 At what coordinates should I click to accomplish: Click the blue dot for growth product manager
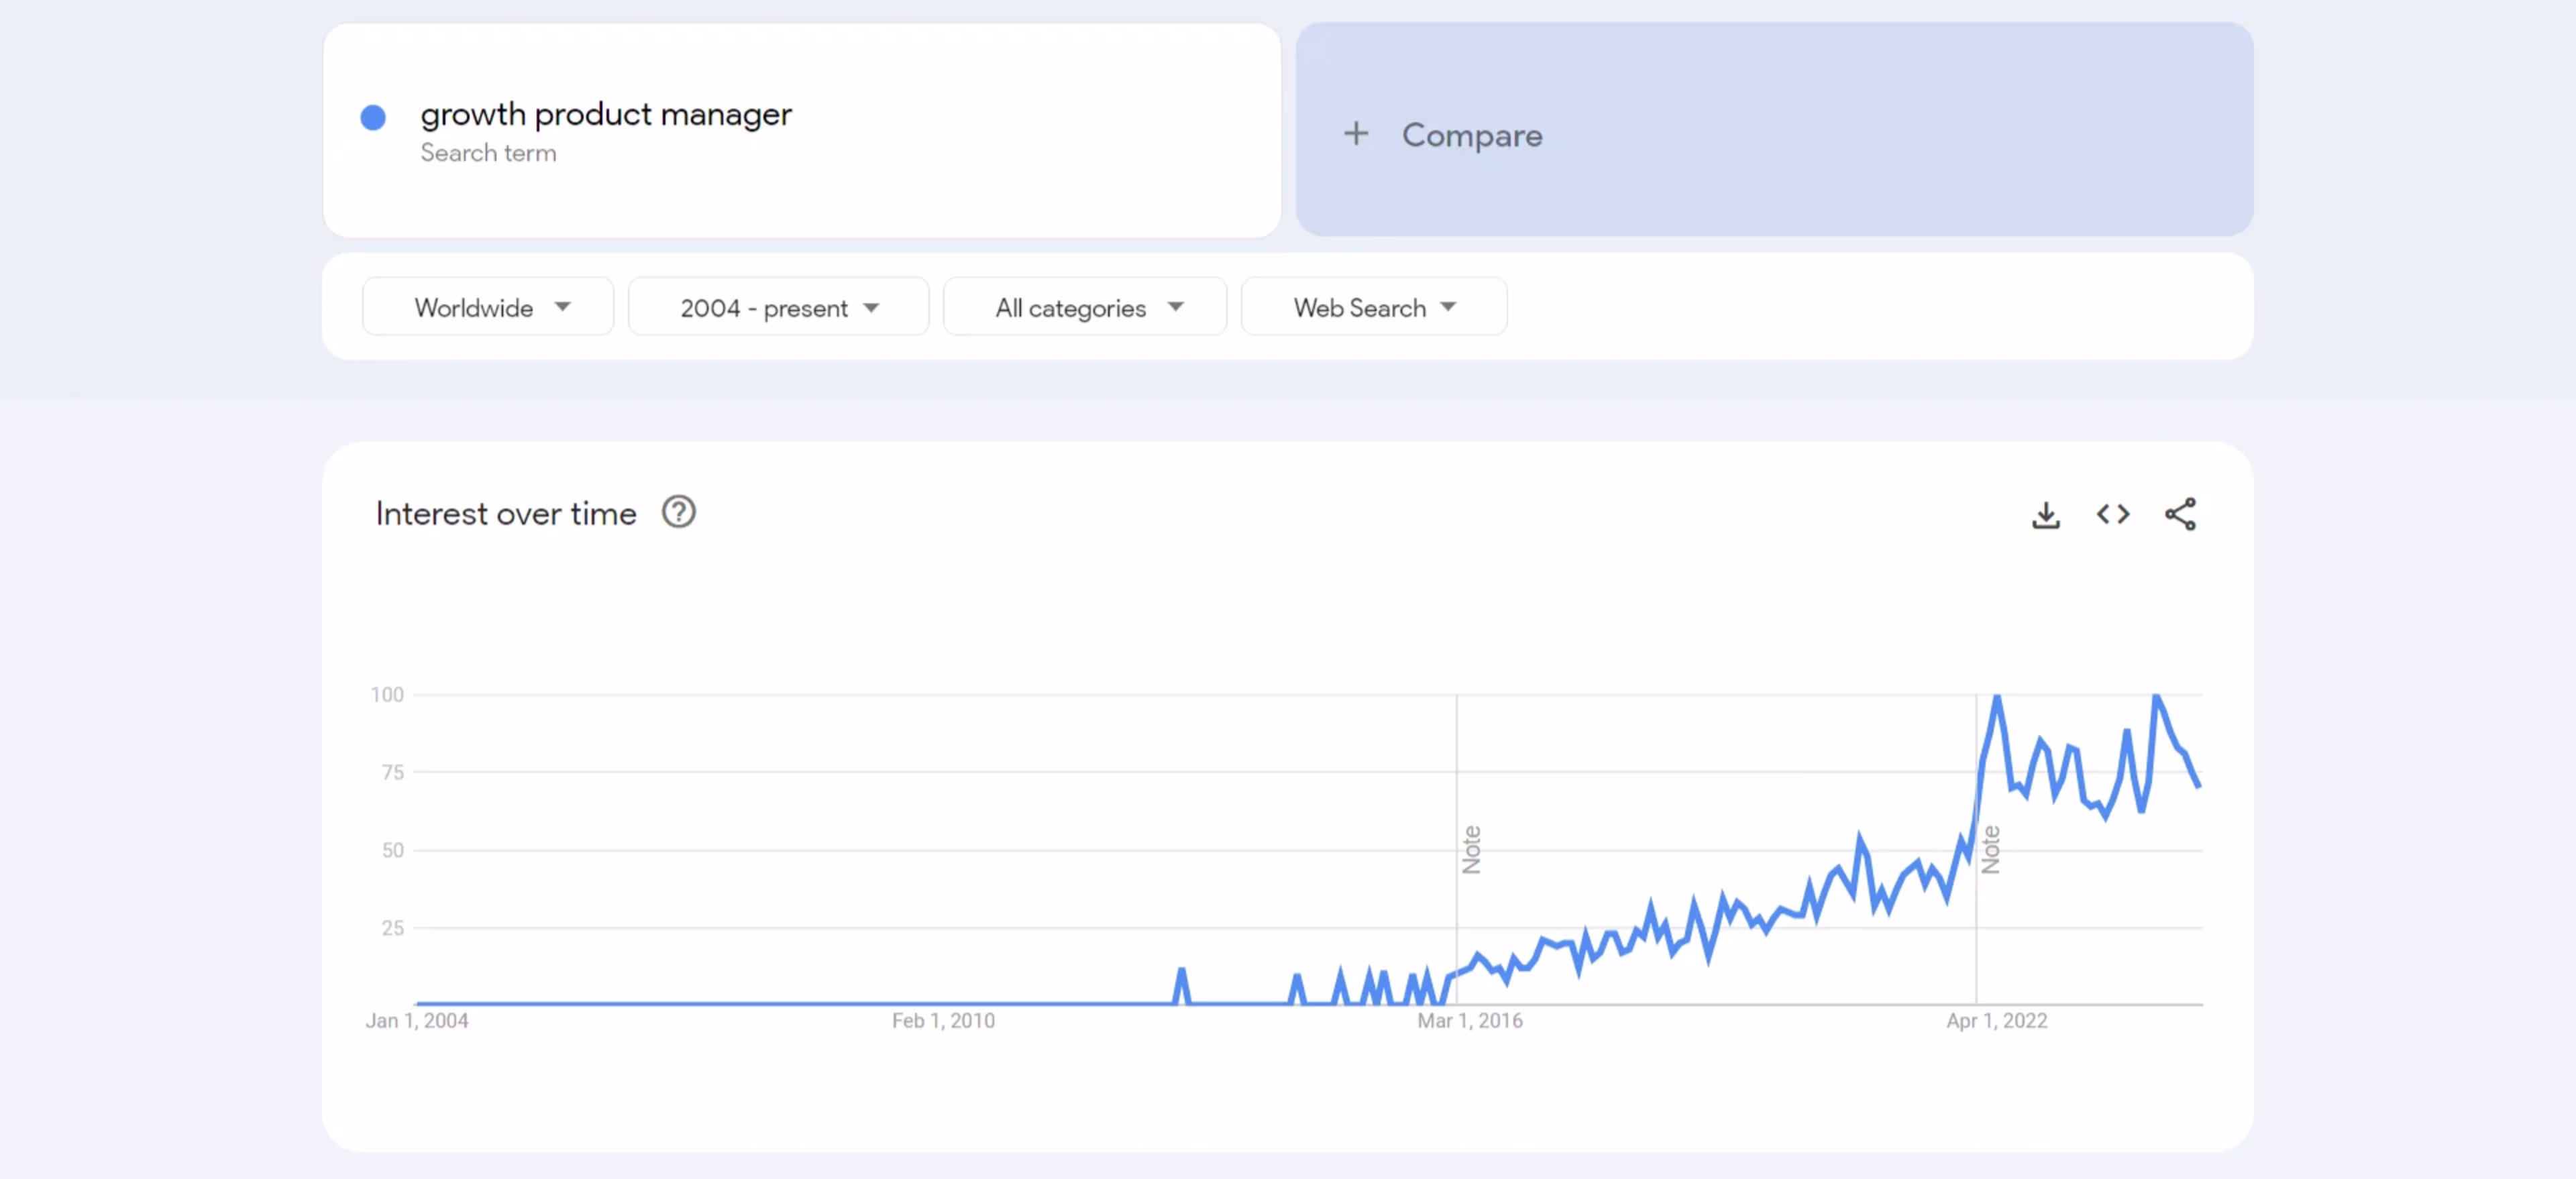click(x=373, y=118)
